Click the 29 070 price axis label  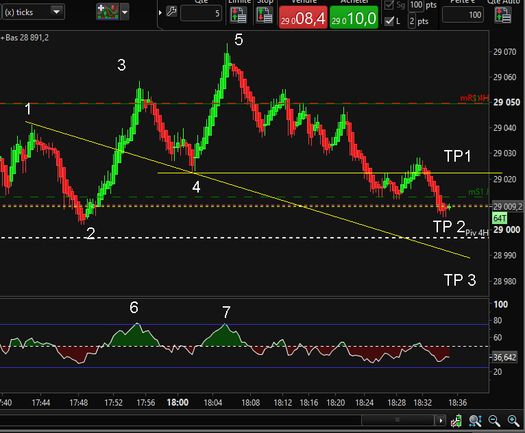pyautogui.click(x=505, y=52)
